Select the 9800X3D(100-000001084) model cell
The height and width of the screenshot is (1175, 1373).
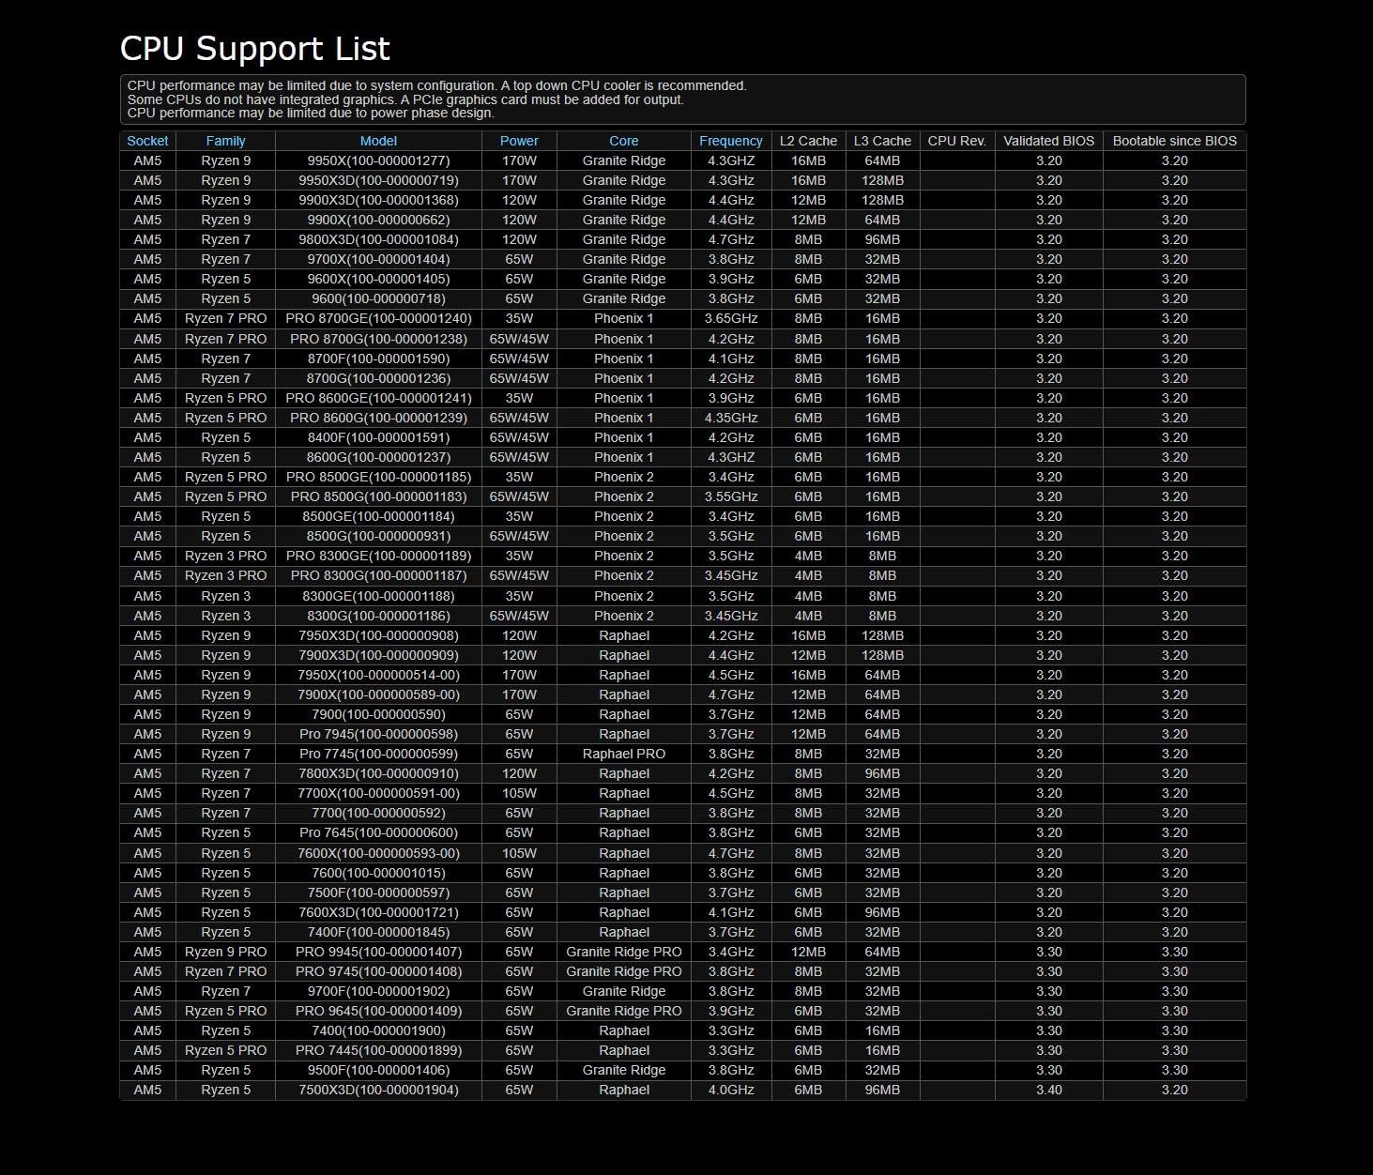[378, 239]
